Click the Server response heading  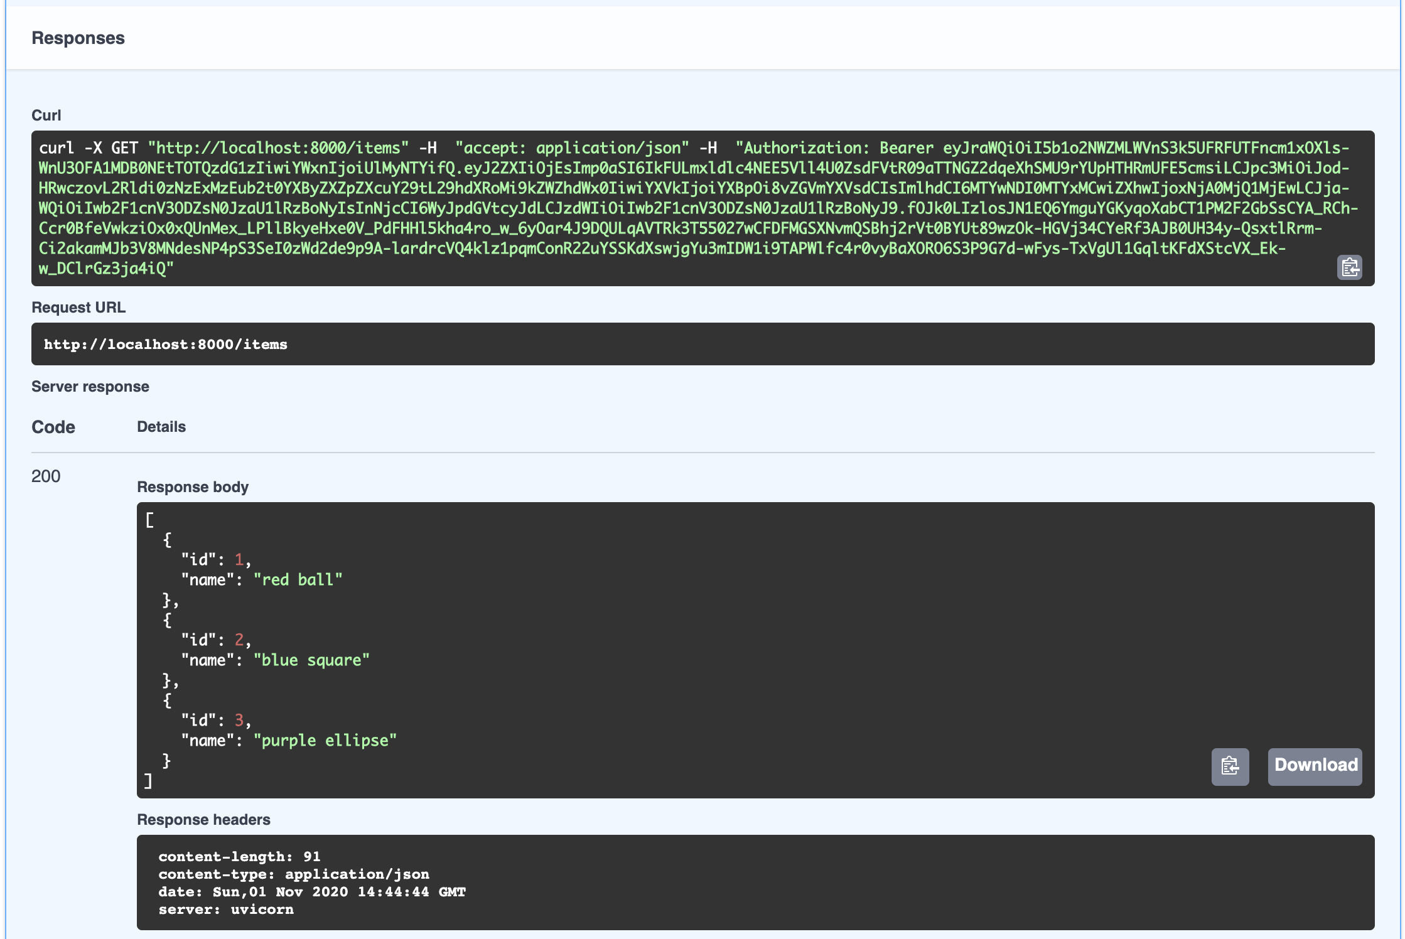90,387
